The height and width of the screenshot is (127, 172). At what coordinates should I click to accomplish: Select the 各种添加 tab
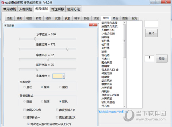[x=42, y=9]
